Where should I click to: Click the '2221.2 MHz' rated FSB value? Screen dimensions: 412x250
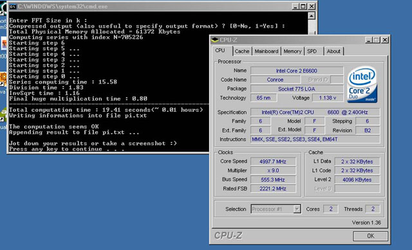pos(273,188)
